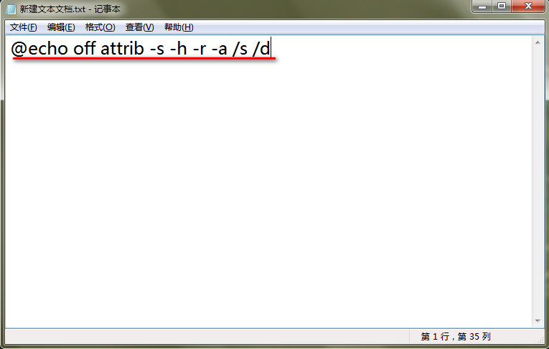Maximize the Notepad window
The height and width of the screenshot is (349, 549).
pos(502,6)
